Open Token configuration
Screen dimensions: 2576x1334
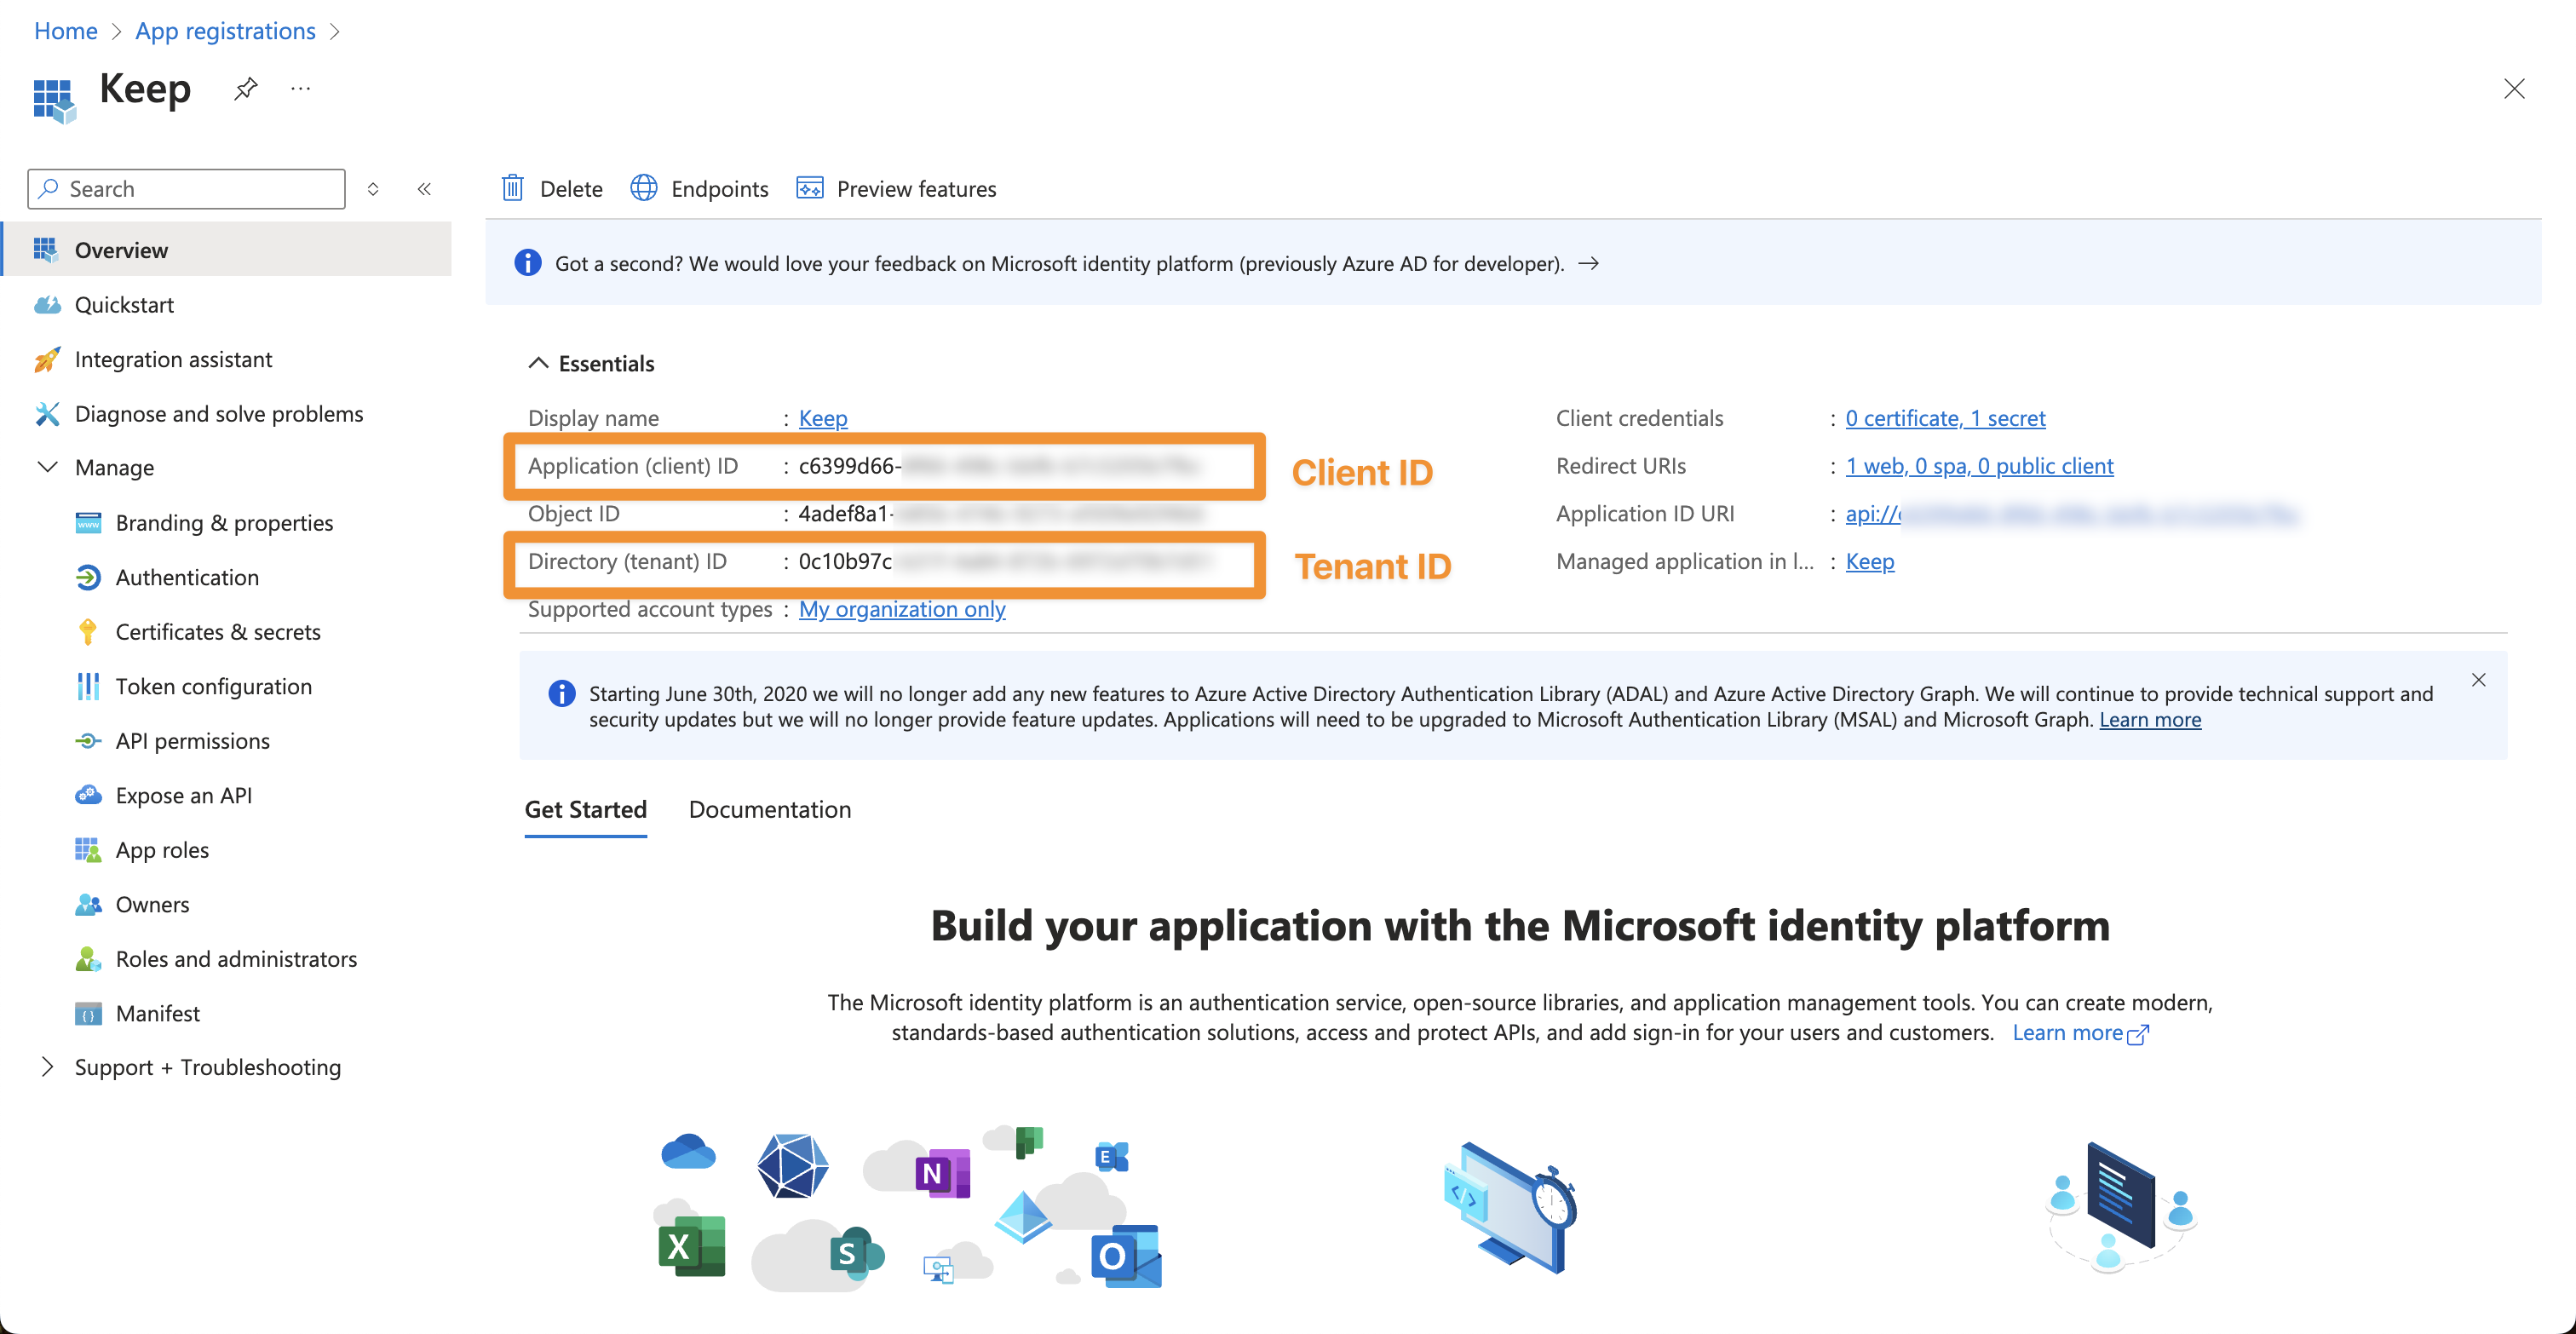(194, 686)
